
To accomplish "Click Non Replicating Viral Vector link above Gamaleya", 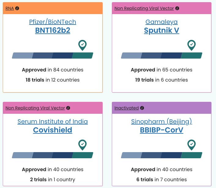I will point(144,8).
